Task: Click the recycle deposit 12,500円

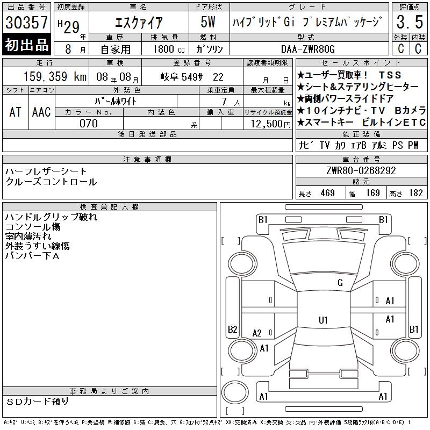Action: coord(270,124)
